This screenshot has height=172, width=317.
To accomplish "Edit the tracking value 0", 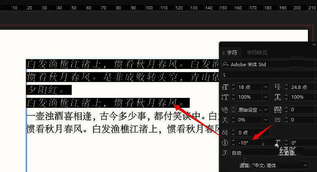I will coord(302,110).
